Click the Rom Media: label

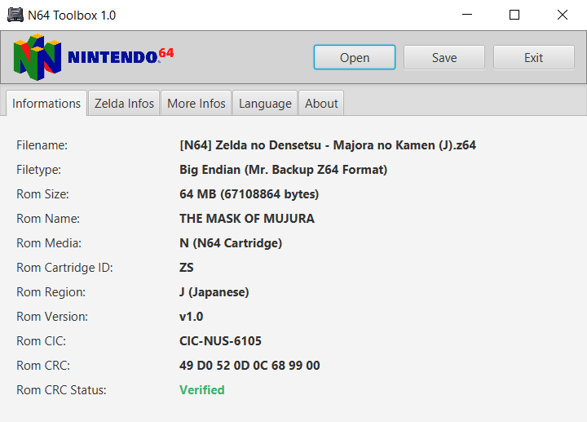coord(49,243)
